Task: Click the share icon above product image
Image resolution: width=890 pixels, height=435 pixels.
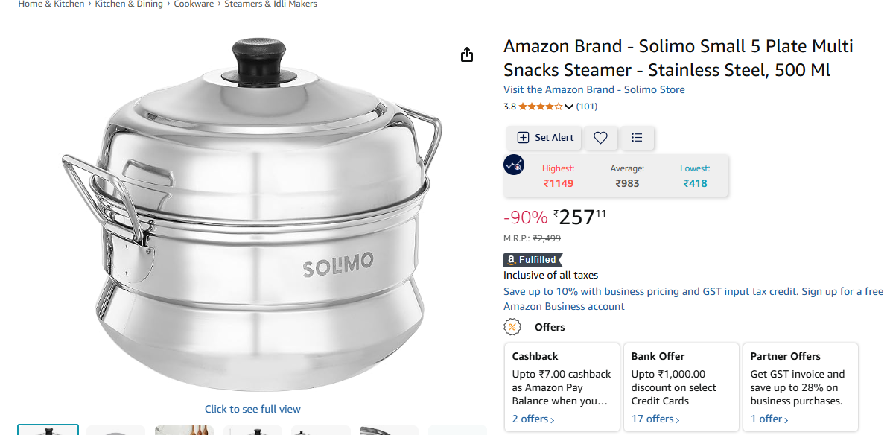Action: pos(467,54)
